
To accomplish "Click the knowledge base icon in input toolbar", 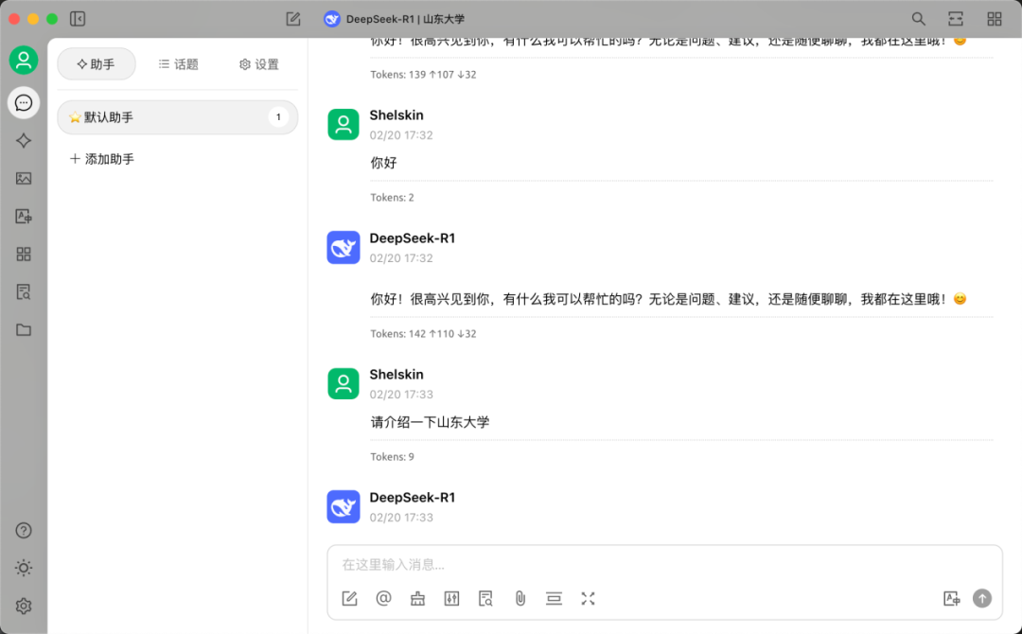I will [485, 598].
